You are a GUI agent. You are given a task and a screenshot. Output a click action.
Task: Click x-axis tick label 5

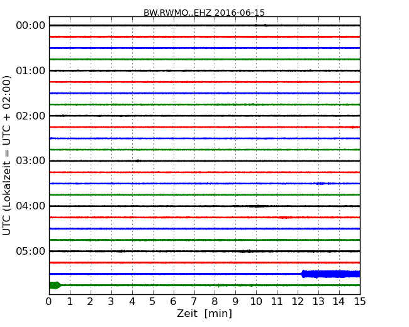152,302
